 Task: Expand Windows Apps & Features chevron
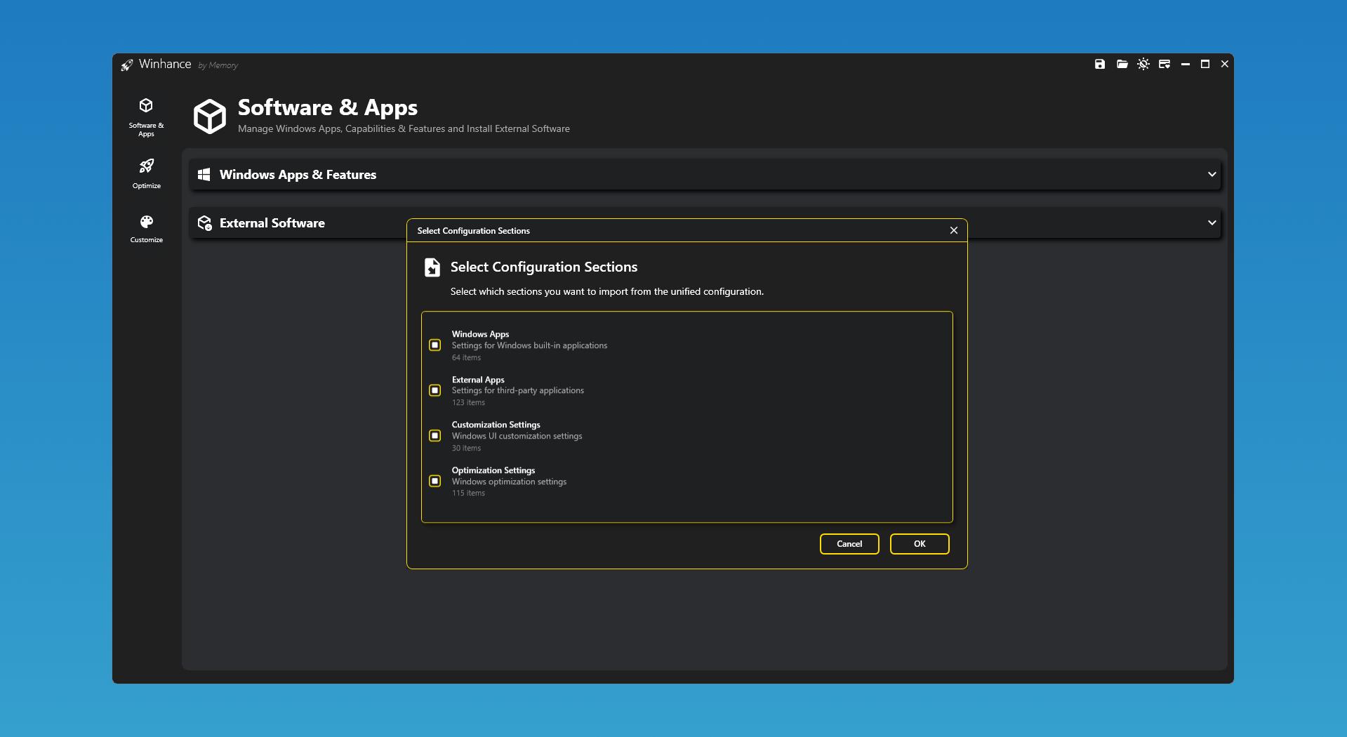point(1212,174)
